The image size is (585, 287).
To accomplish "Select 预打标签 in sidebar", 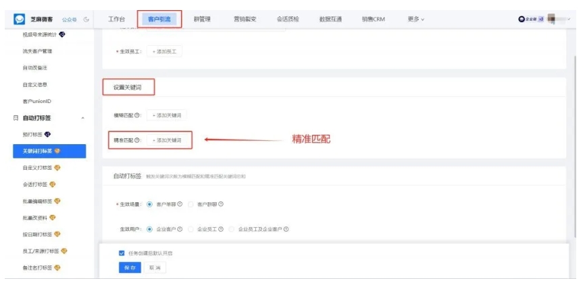I will click(x=32, y=134).
